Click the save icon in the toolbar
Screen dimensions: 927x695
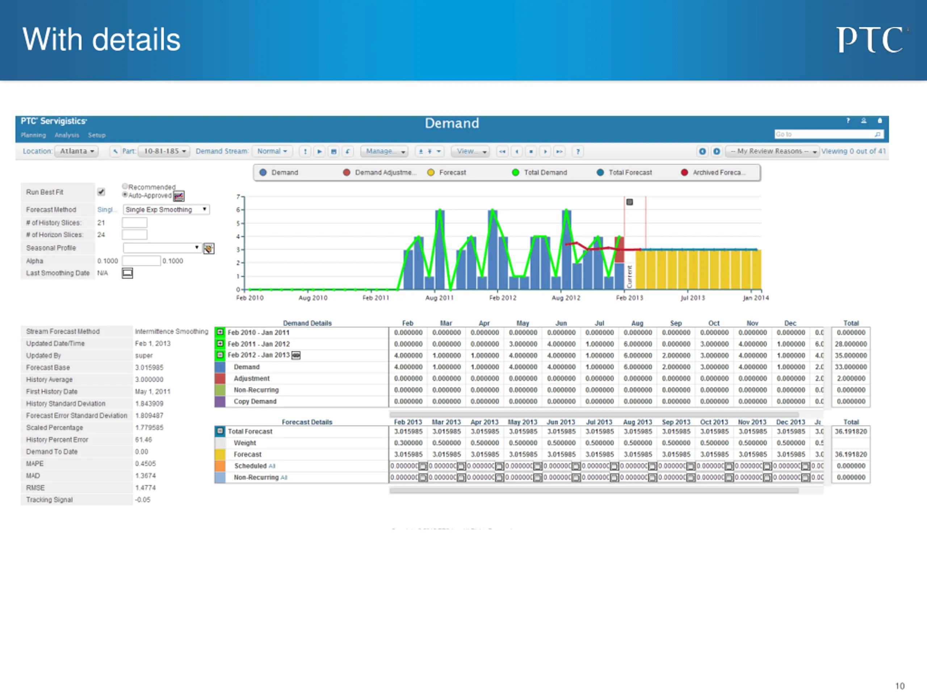point(334,151)
